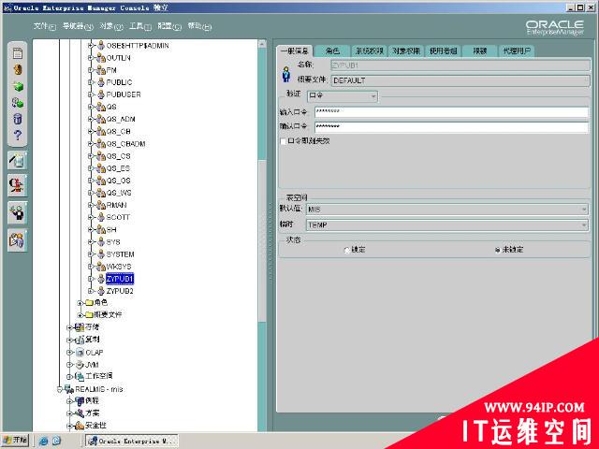Image resolution: width=599 pixels, height=449 pixels.
Task: Switch to the 角色 tab
Action: point(332,51)
